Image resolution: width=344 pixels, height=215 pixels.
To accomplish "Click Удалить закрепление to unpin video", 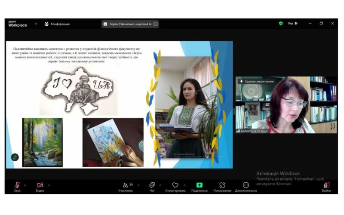I will coord(256,81).
